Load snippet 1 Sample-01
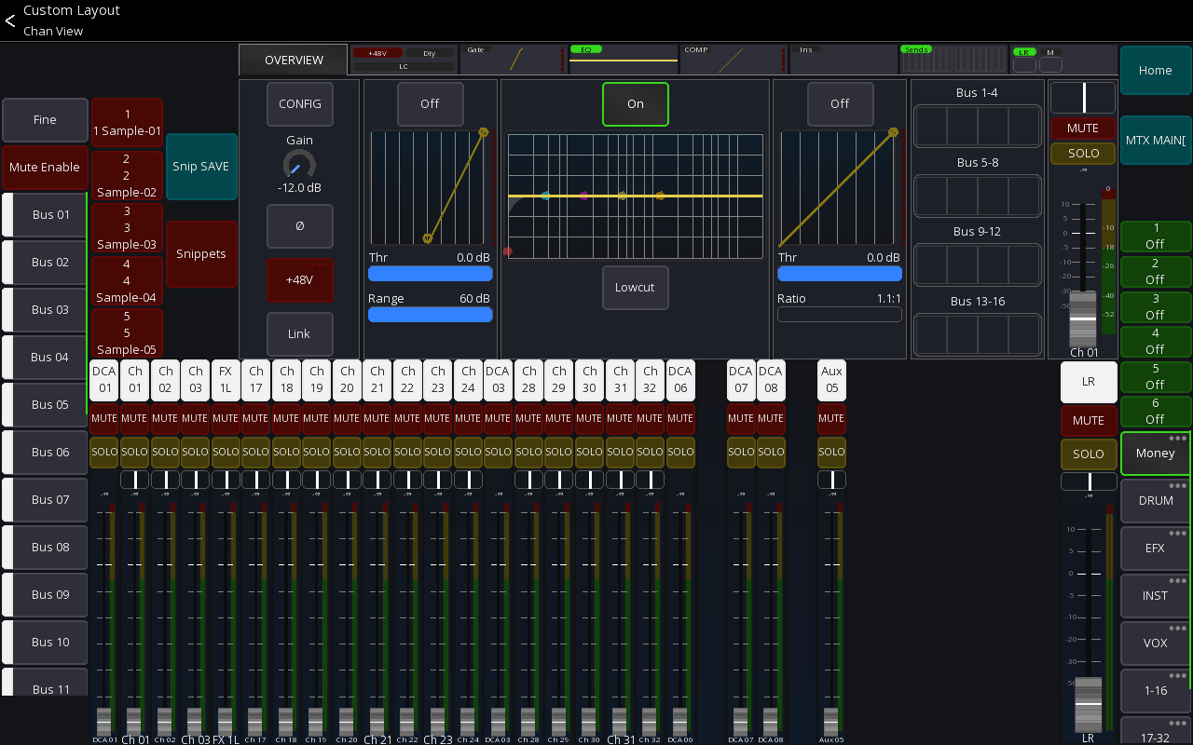 (127, 123)
